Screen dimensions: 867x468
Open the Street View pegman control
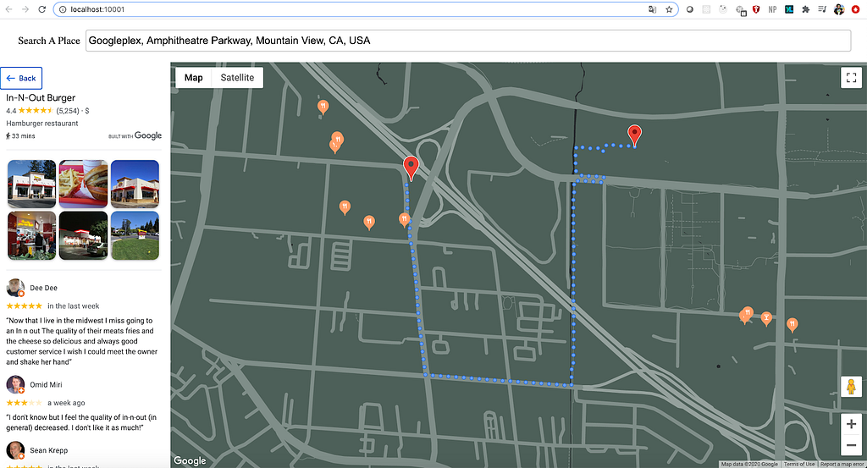coord(852,386)
